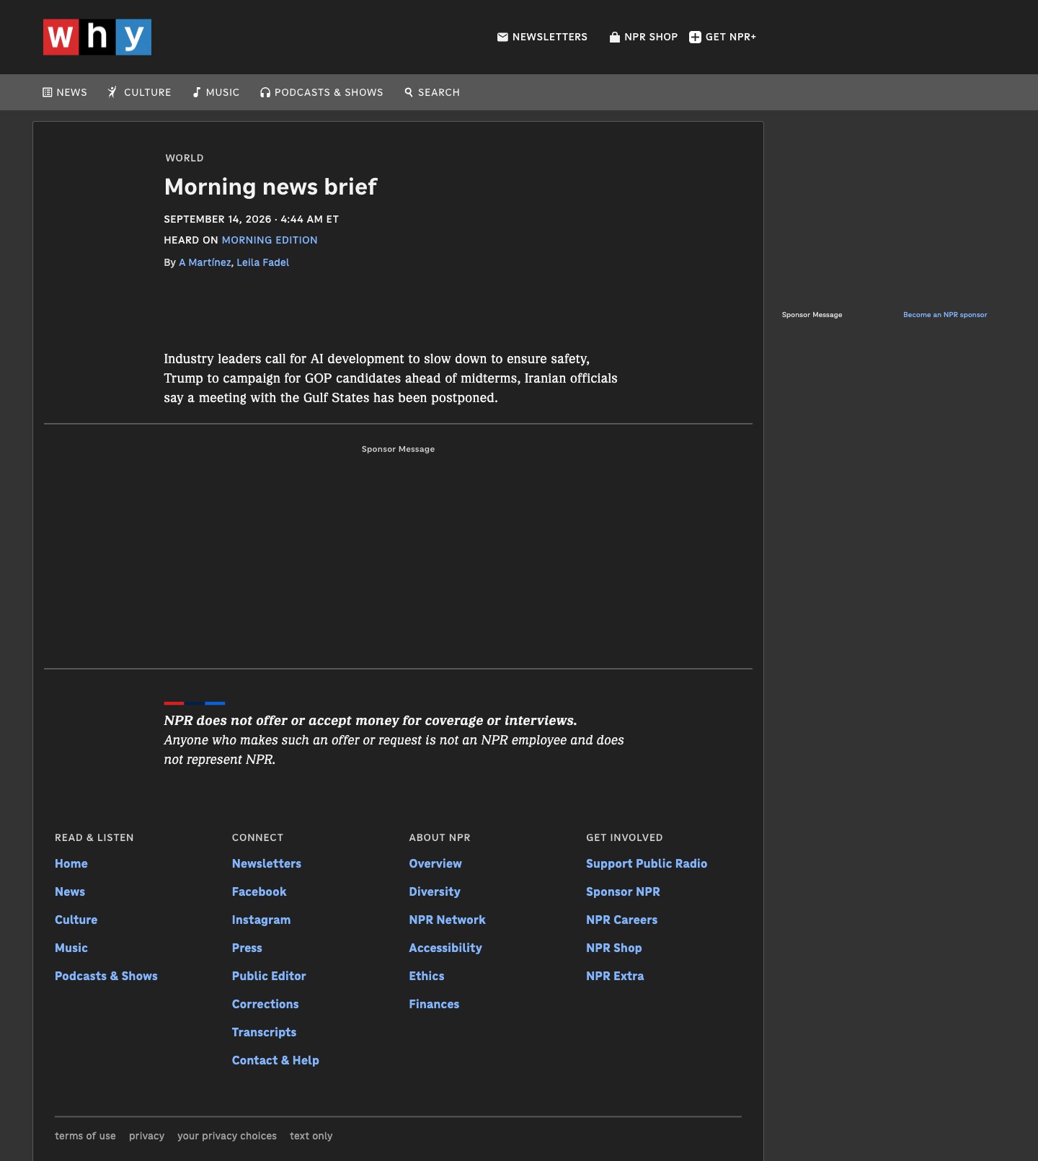Open the Public Editor link
Image resolution: width=1038 pixels, height=1161 pixels.
coord(269,976)
